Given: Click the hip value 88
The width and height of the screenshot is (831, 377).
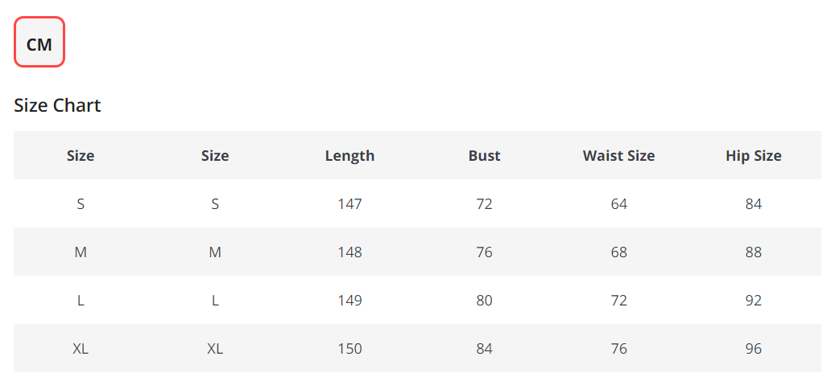Looking at the screenshot, I should point(754,252).
